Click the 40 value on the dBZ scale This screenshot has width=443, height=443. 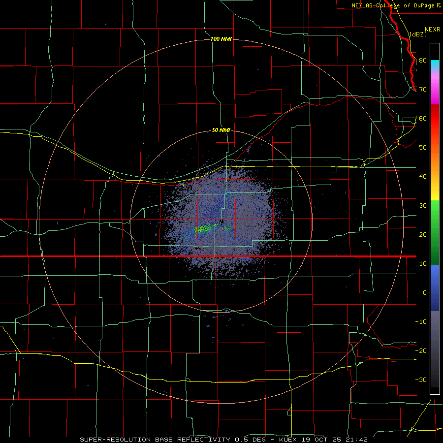[423, 177]
